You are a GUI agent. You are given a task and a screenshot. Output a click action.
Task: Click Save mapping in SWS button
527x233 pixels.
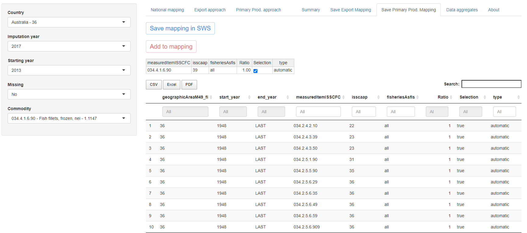point(180,28)
